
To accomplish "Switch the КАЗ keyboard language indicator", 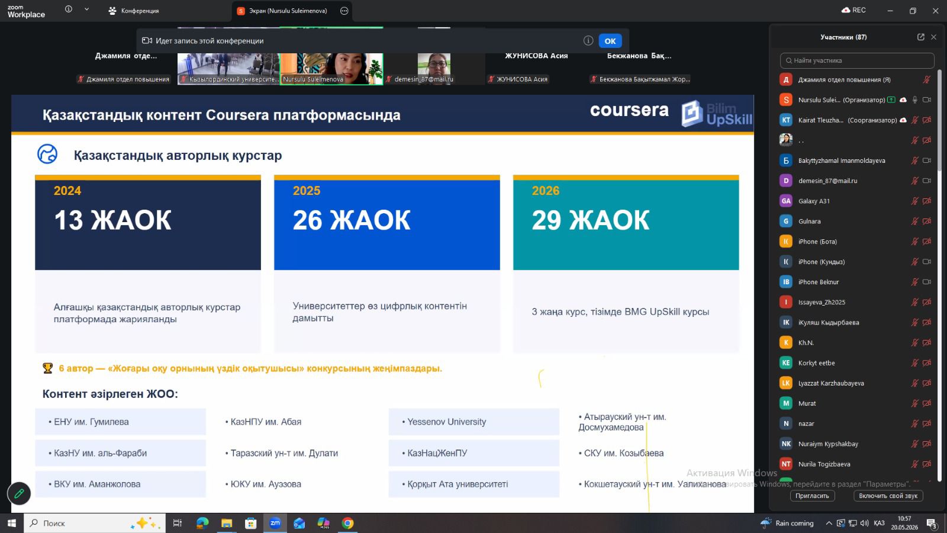I will pyautogui.click(x=879, y=523).
